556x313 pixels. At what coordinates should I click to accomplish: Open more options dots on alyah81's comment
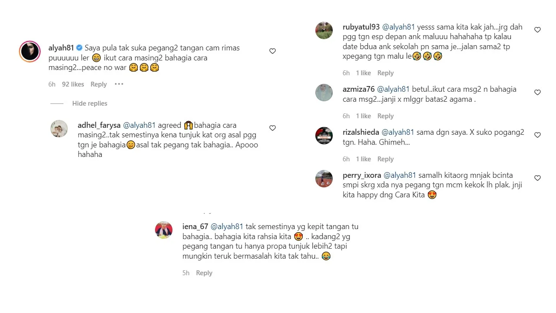(119, 84)
